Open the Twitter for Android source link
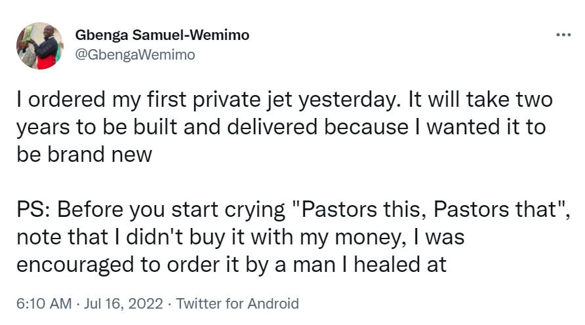This screenshot has width=585, height=325. tap(238, 303)
